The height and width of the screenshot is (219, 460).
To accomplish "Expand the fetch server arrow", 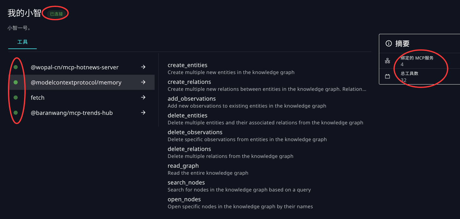I will pos(143,97).
